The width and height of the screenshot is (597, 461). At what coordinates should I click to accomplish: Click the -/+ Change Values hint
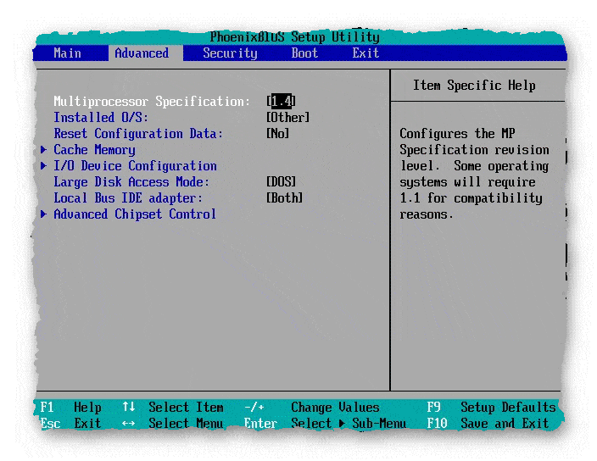[x=312, y=408]
